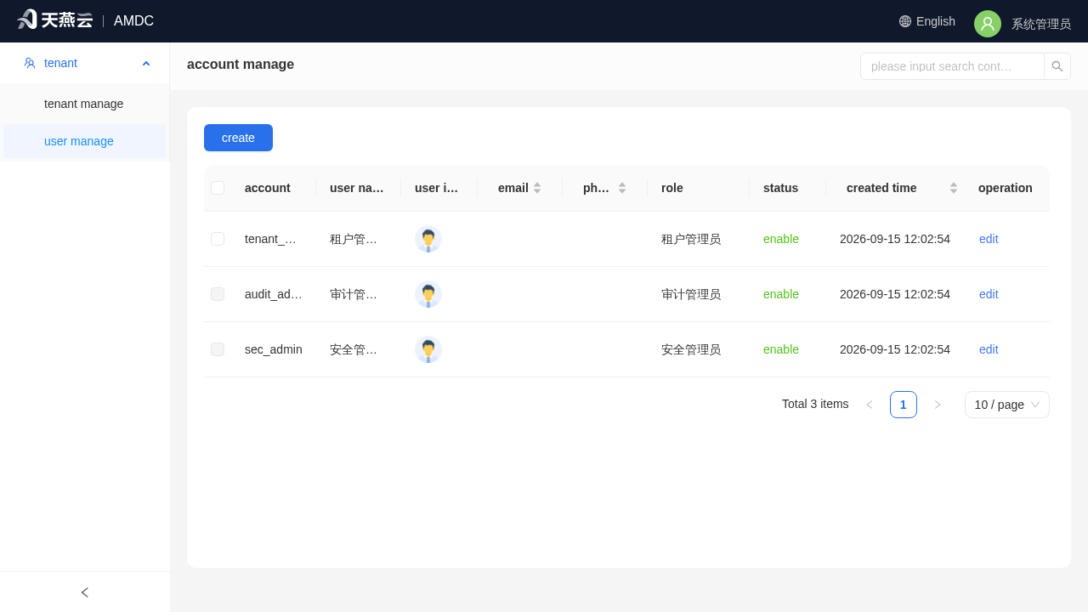Image resolution: width=1088 pixels, height=612 pixels.
Task: Click the avatar image in sec_admin row
Action: (x=428, y=349)
